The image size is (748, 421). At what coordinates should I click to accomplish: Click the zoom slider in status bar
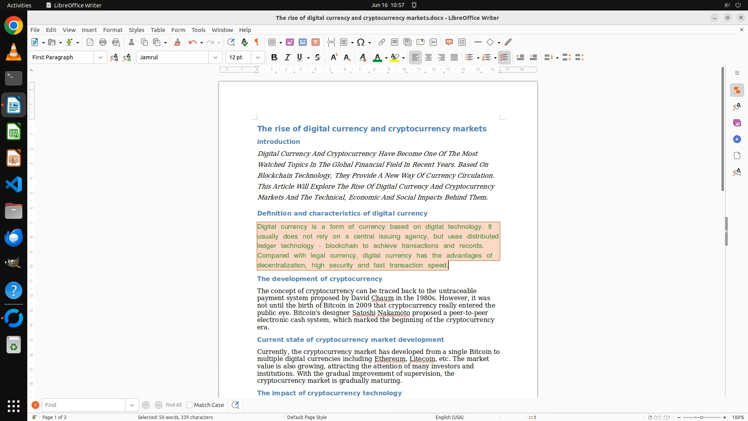702,417
